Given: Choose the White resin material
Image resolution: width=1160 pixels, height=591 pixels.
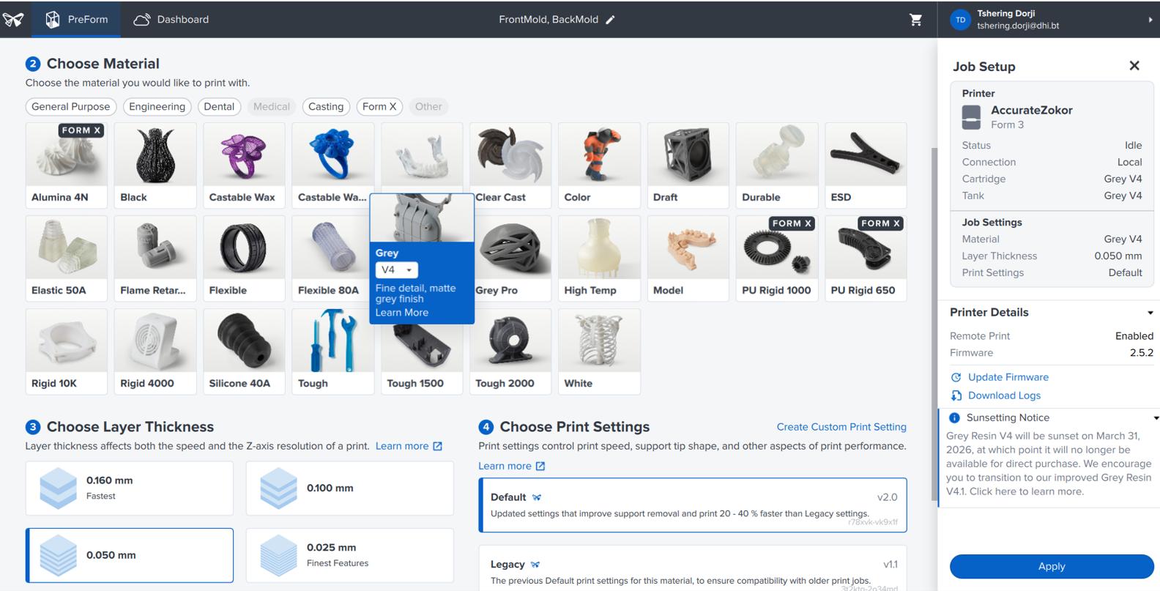Looking at the screenshot, I should coord(599,352).
